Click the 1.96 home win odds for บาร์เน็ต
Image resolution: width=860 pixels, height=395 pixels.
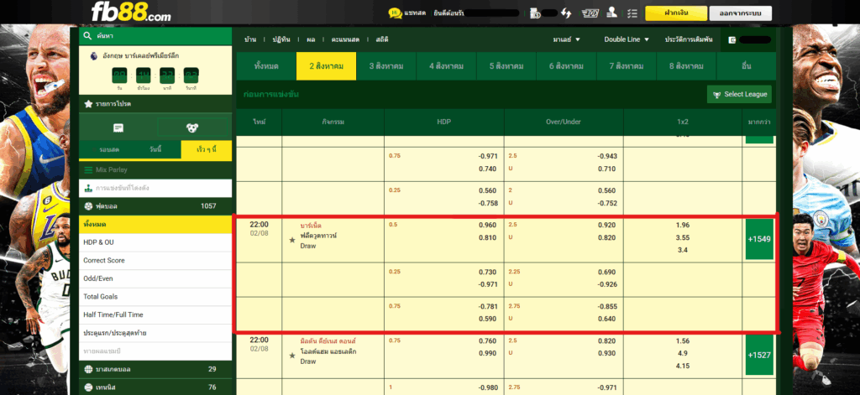pyautogui.click(x=683, y=225)
